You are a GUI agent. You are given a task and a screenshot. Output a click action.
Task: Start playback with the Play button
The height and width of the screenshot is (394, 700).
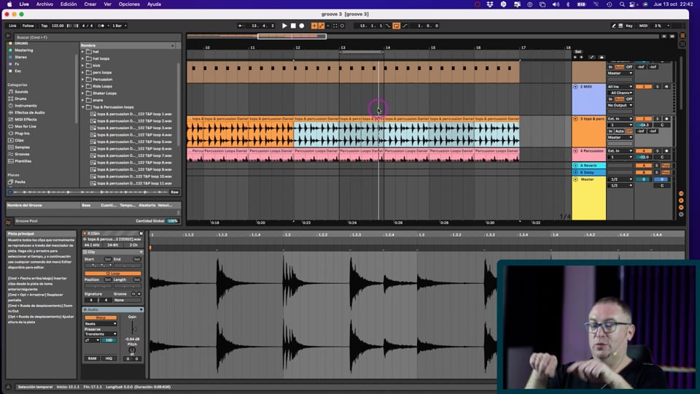point(284,26)
